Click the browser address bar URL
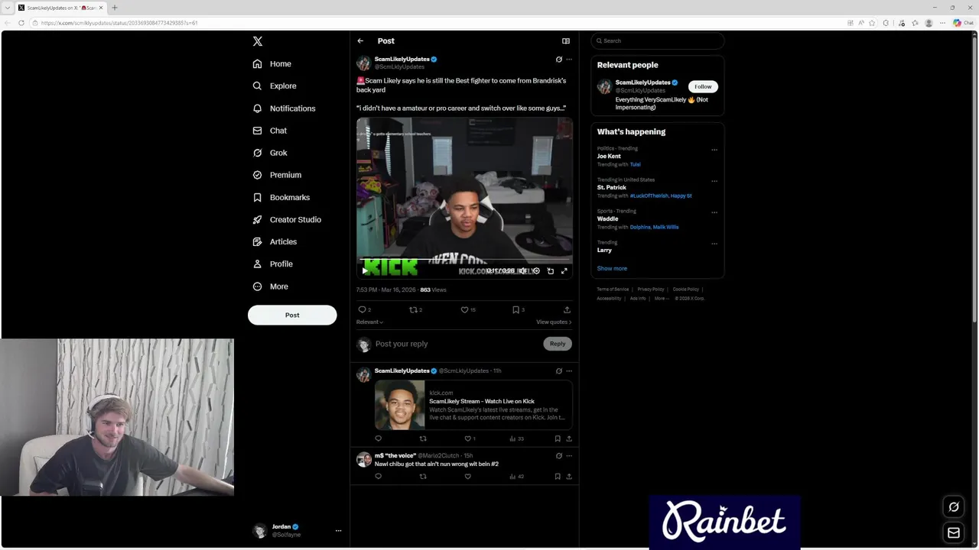 119,23
